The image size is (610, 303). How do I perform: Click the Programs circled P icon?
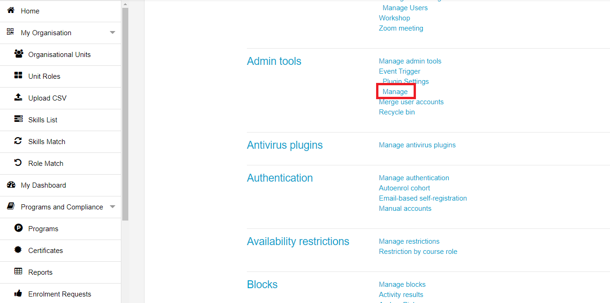tap(19, 228)
